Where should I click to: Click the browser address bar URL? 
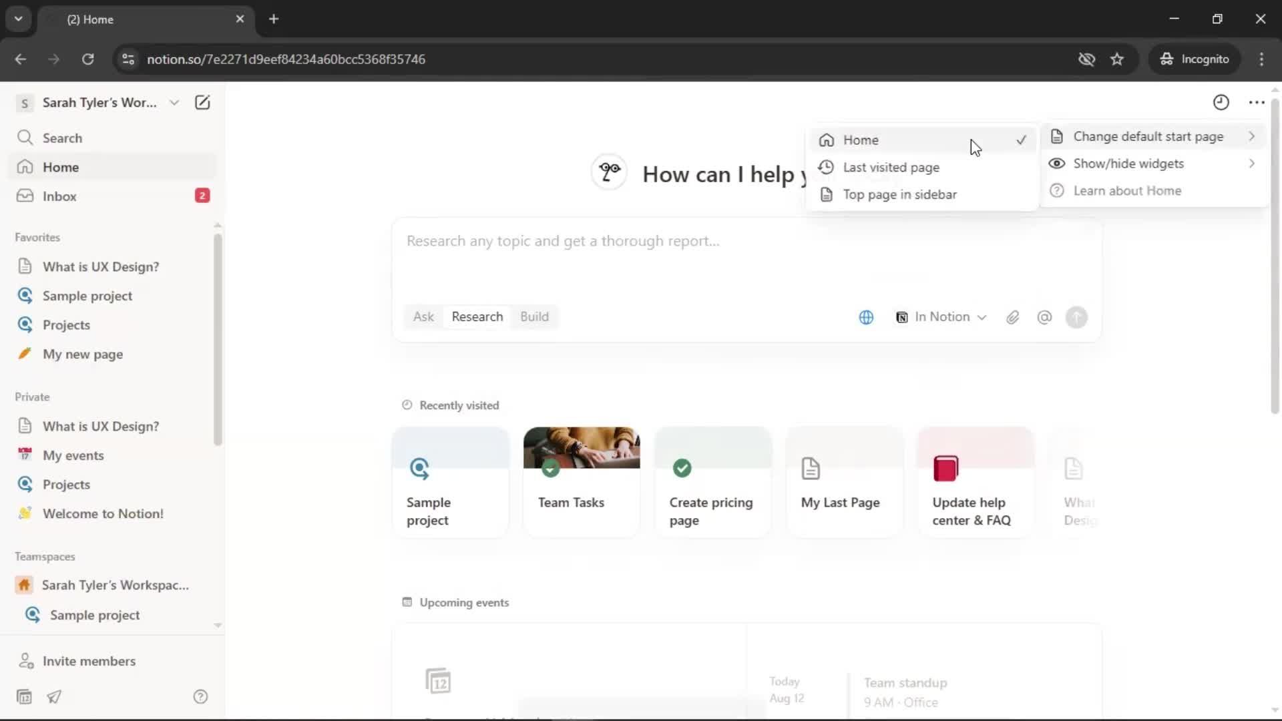286,59
